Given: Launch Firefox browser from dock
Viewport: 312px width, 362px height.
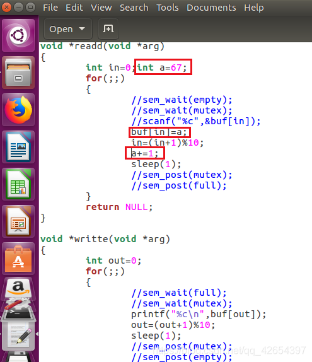Looking at the screenshot, I should pos(18,110).
